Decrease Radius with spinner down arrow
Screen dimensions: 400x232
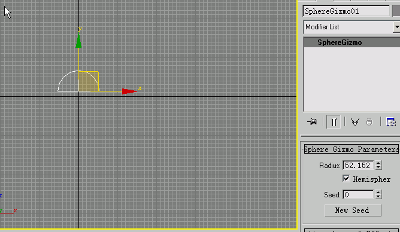click(378, 167)
